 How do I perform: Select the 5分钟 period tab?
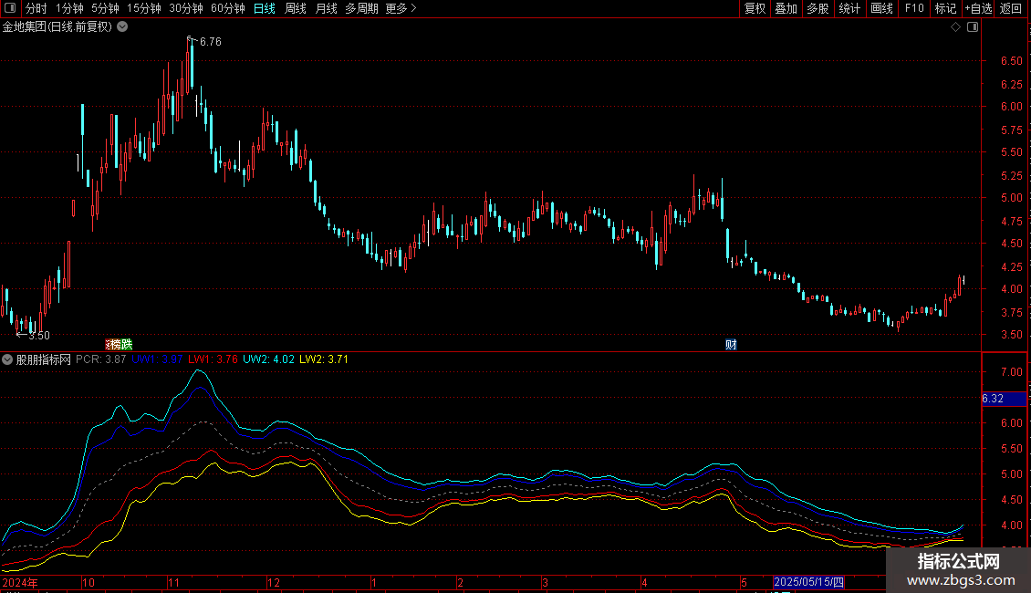[105, 8]
